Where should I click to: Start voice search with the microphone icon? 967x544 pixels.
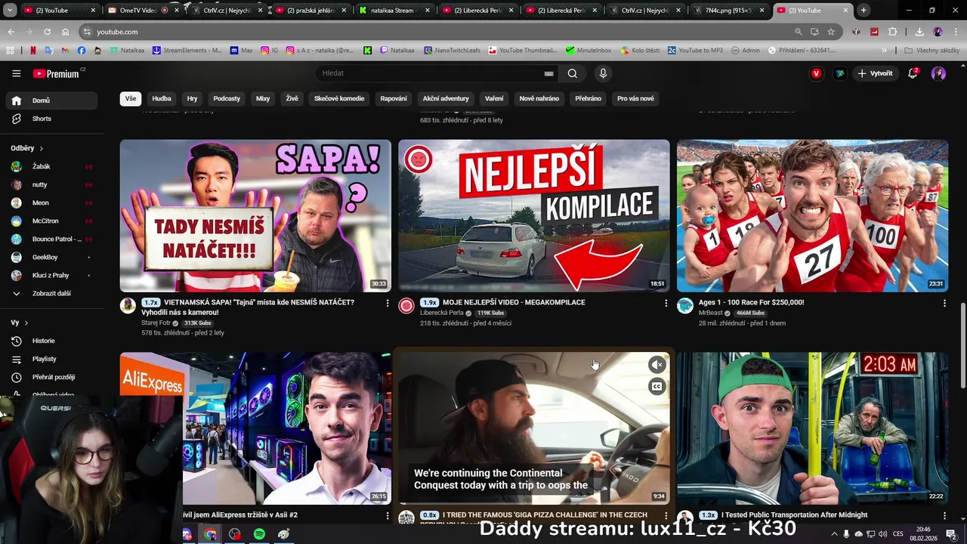click(x=603, y=73)
